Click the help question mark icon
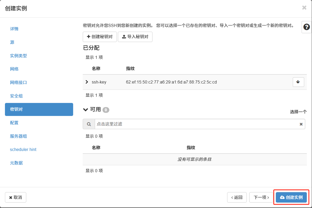Screen dimensions: 312x208 [x=306, y=27]
